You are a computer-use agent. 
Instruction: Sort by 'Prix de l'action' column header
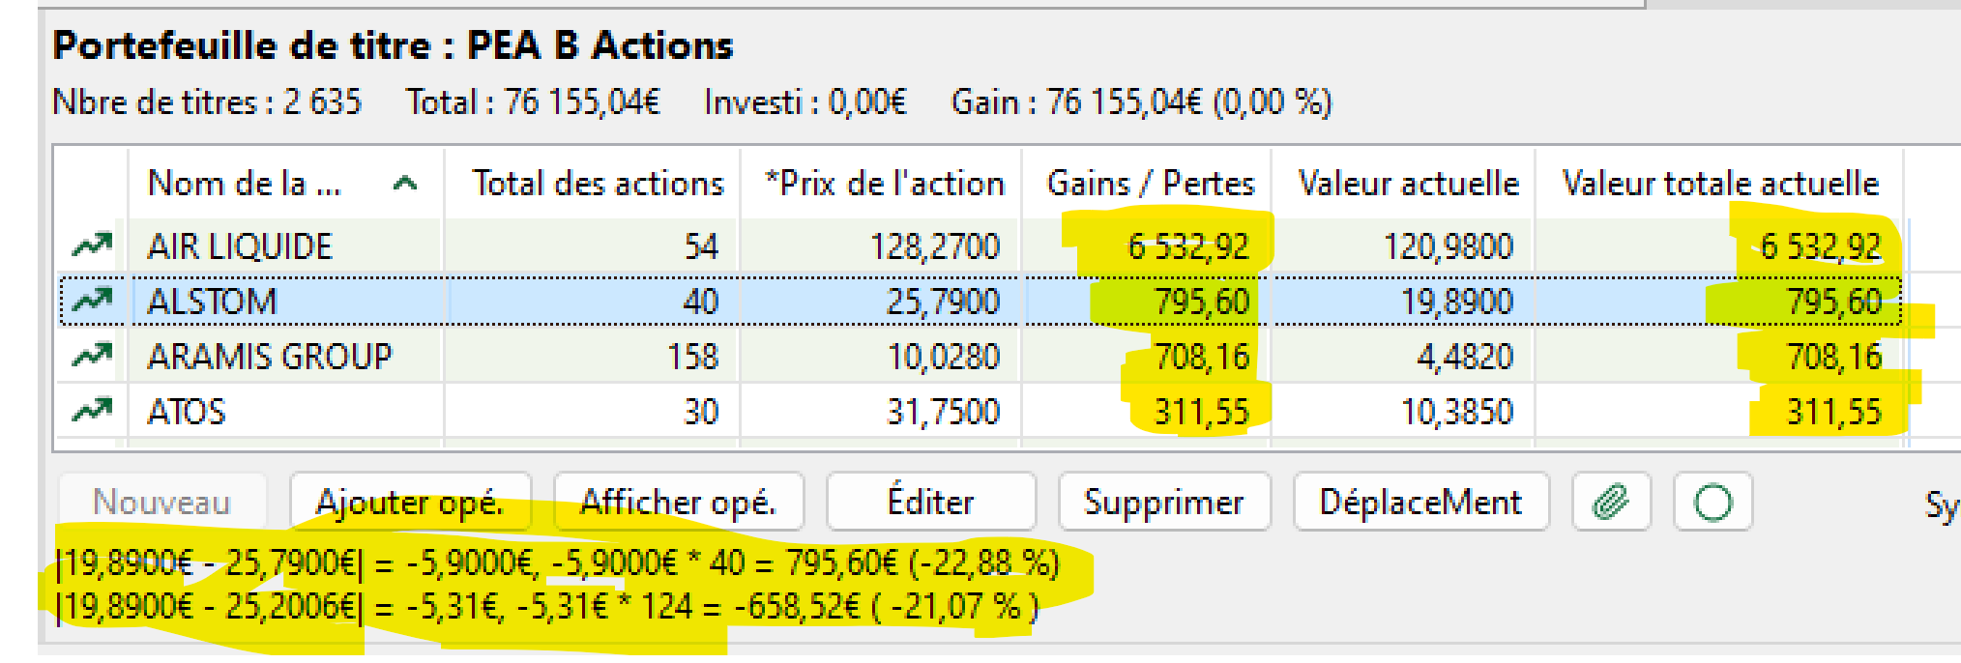(883, 183)
